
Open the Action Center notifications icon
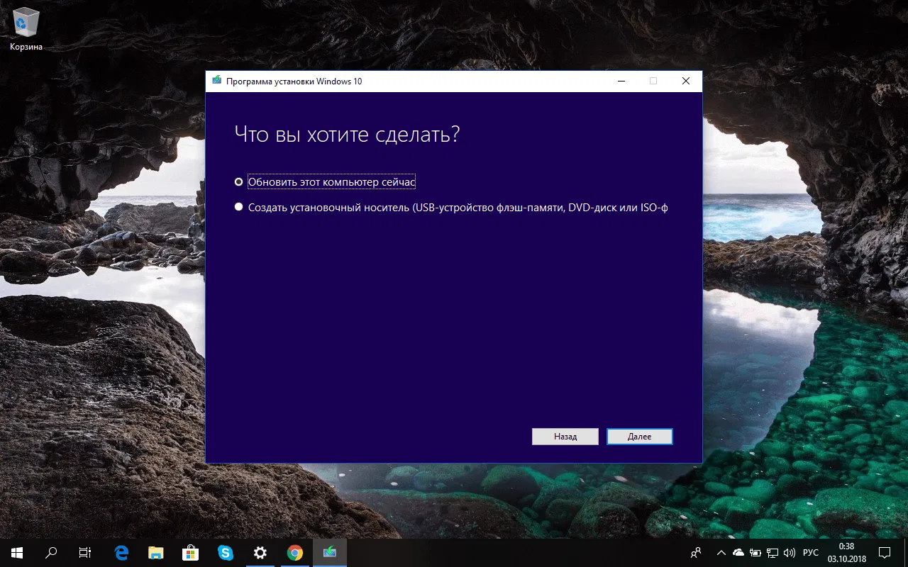tap(885, 553)
